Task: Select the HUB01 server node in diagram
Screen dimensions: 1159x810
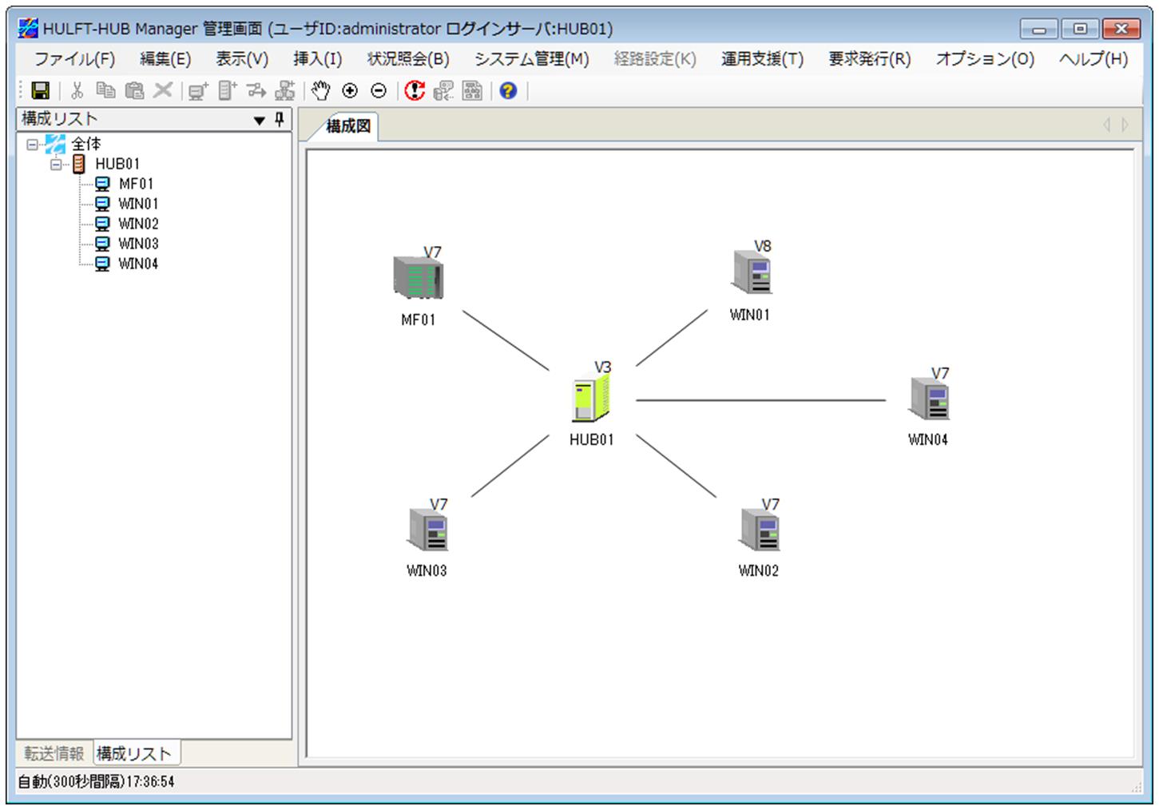Action: pos(591,399)
